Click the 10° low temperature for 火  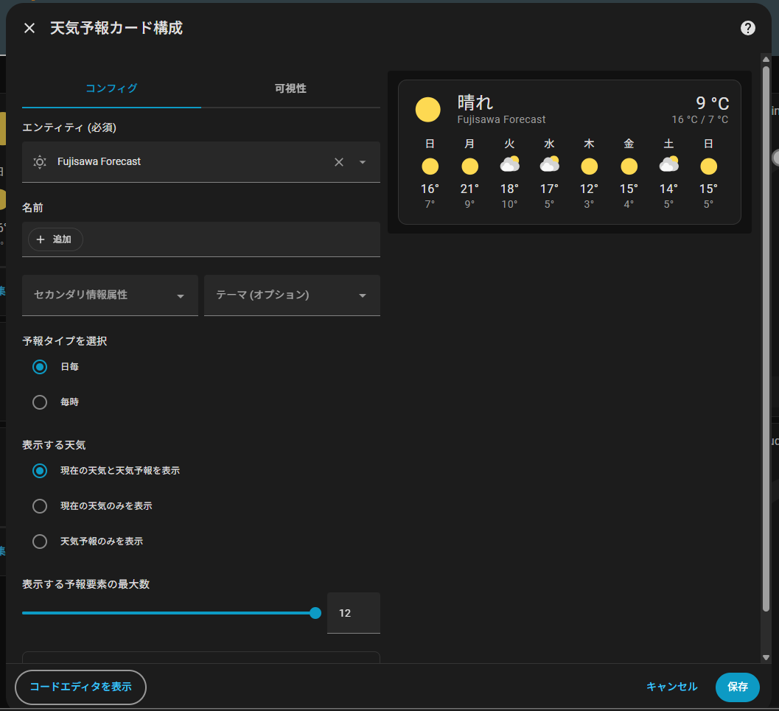coord(510,204)
